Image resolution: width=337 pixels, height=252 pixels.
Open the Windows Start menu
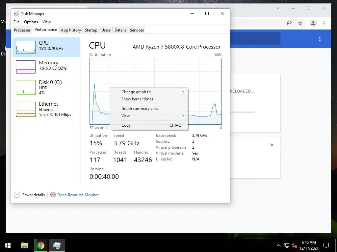8,245
